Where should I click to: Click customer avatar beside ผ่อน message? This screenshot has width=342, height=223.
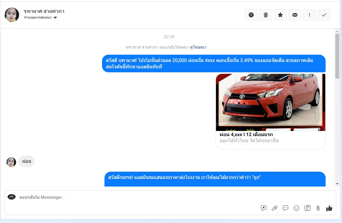[11, 162]
